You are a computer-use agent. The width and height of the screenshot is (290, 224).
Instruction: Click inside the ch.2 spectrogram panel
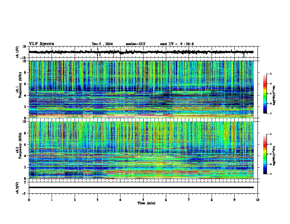[x=141, y=150]
